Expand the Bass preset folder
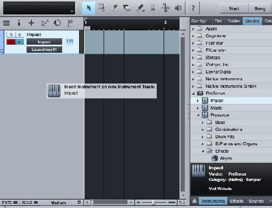 point(203,122)
